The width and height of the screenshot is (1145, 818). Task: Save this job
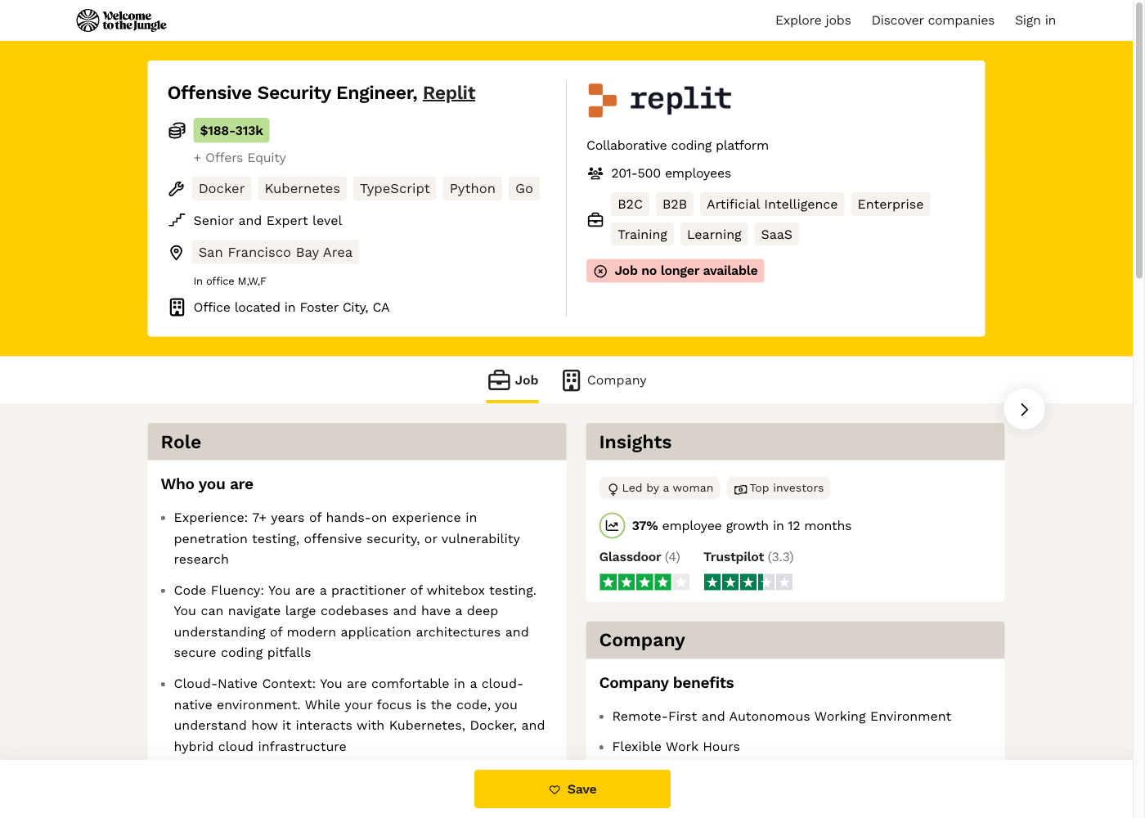point(572,789)
